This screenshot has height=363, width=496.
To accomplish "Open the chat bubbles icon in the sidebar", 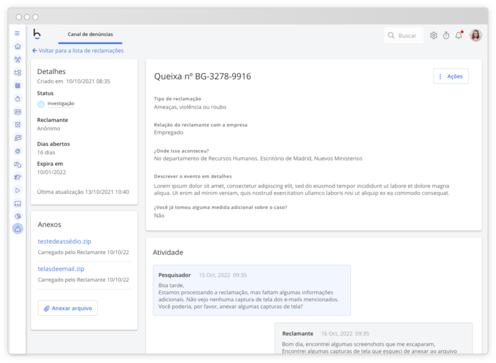I will [x=18, y=164].
